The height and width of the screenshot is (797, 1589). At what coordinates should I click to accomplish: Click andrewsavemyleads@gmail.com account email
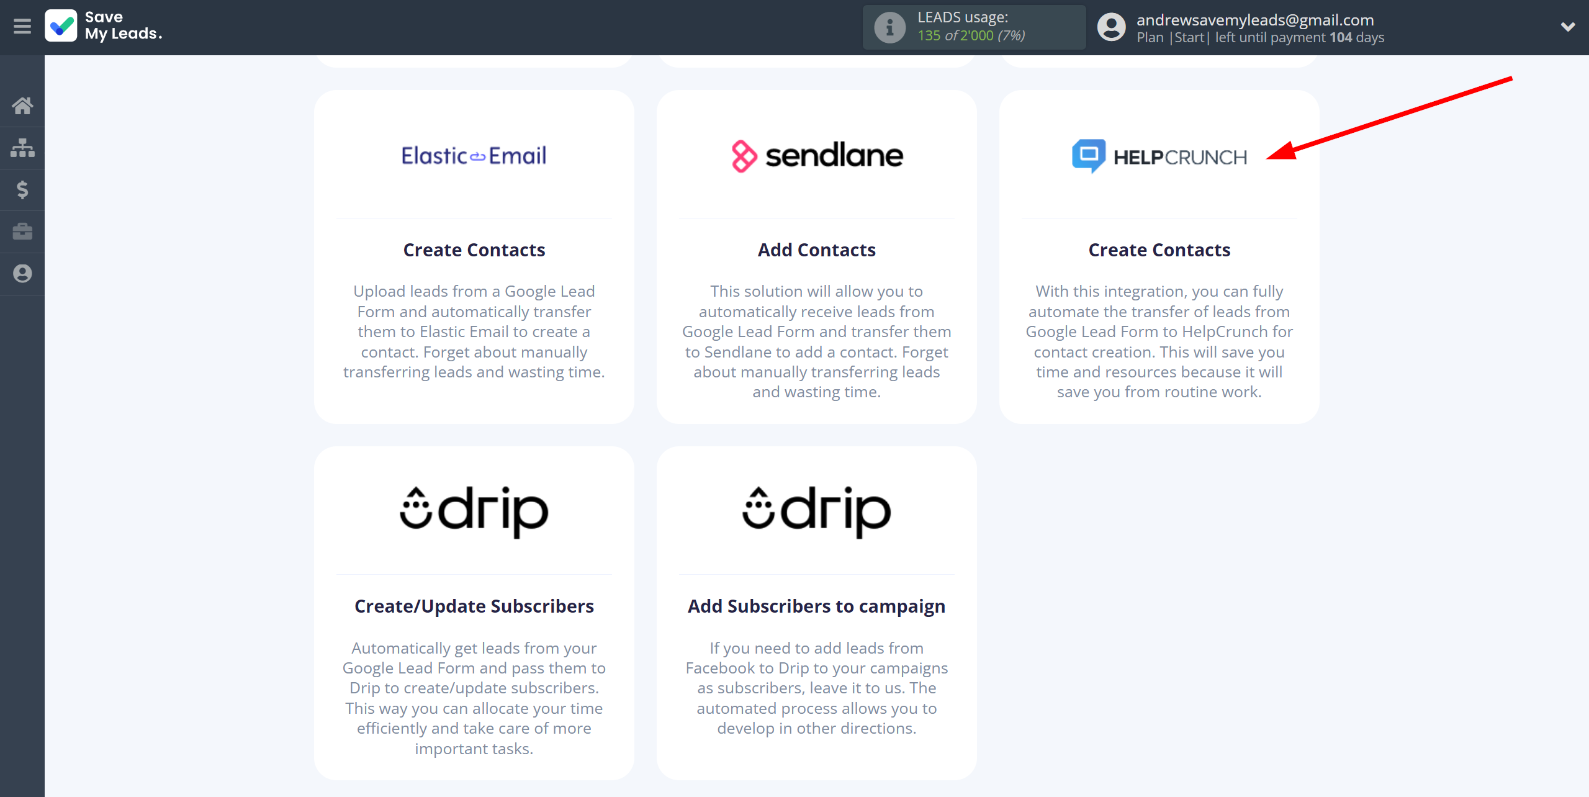[x=1255, y=20]
